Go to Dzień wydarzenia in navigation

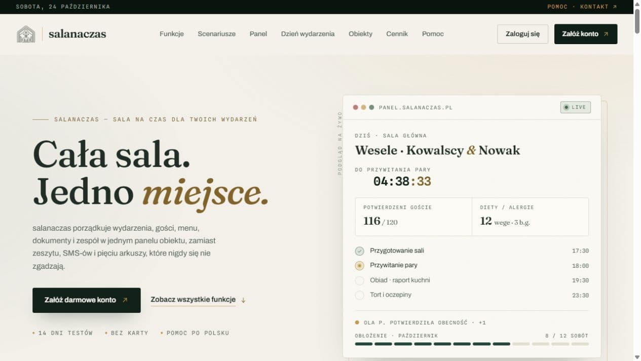tap(308, 34)
